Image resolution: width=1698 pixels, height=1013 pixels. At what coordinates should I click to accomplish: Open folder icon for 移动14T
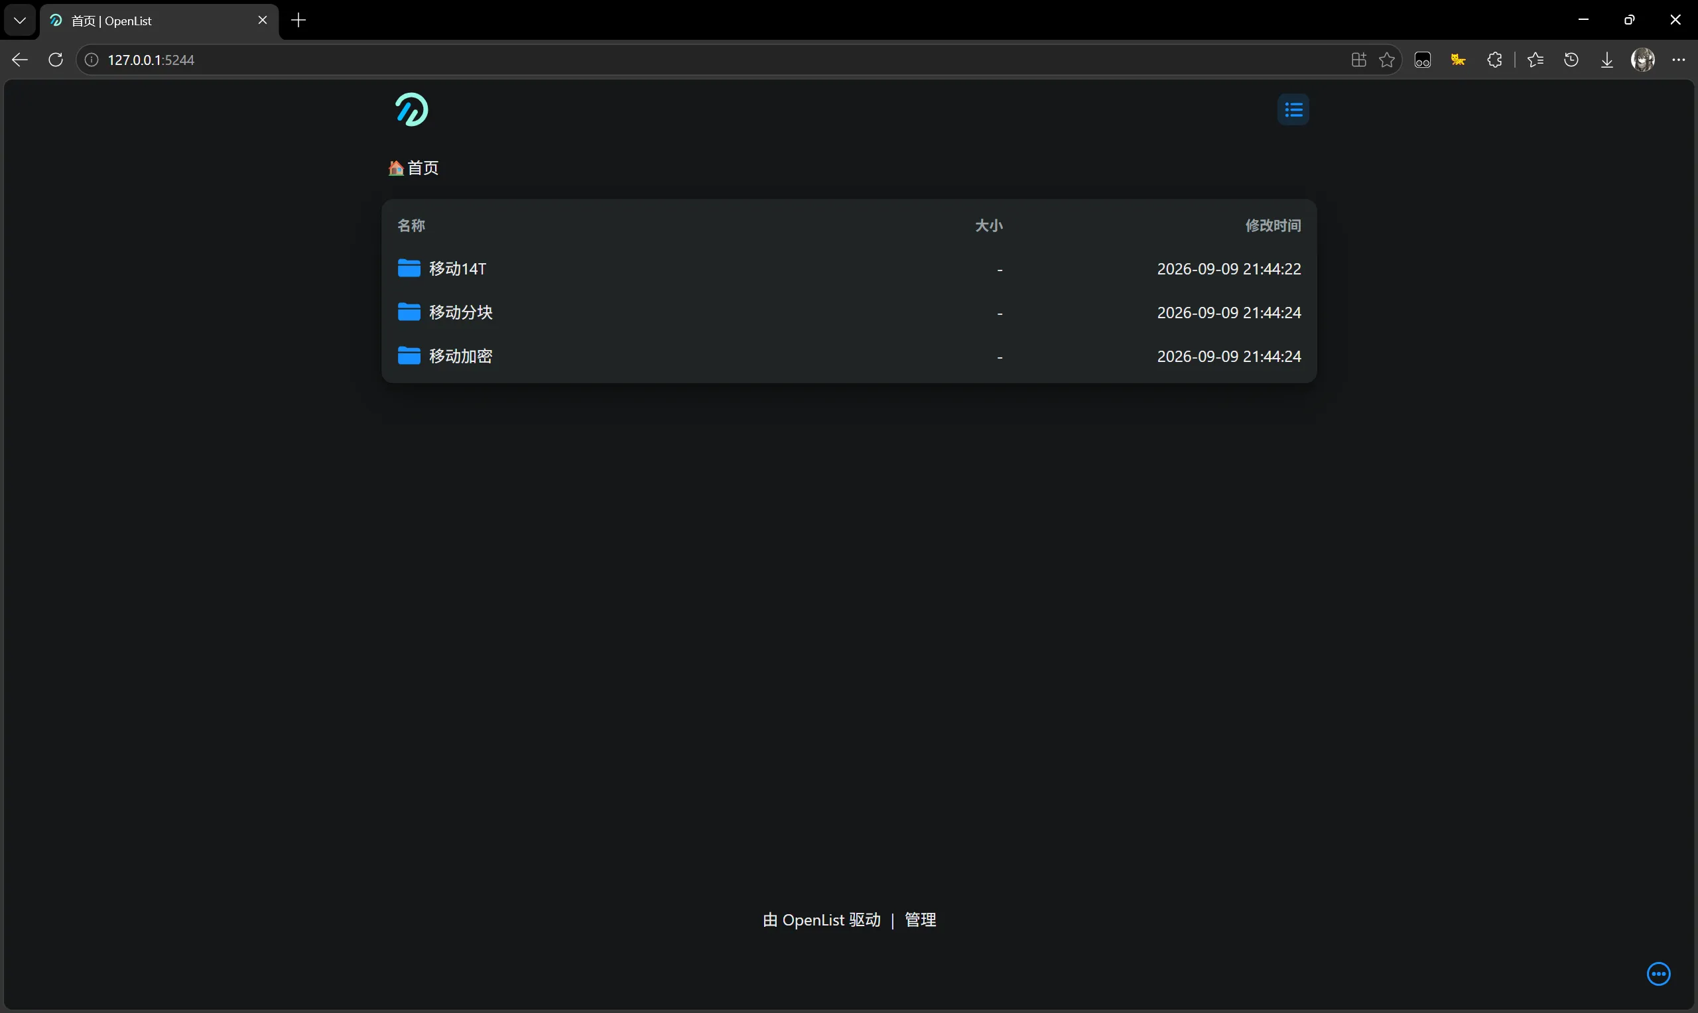(409, 268)
